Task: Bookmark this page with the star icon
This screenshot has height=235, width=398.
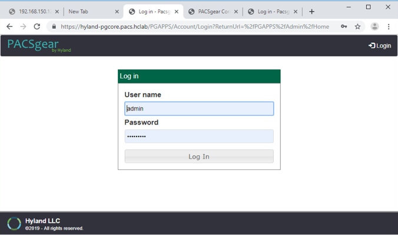Action: pos(357,26)
